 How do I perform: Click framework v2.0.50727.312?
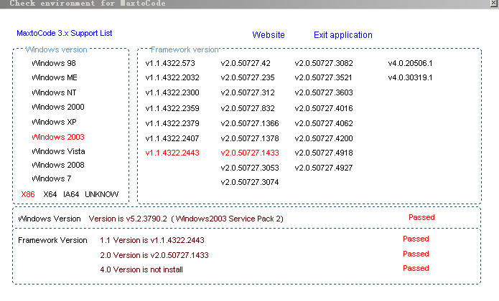tap(248, 92)
